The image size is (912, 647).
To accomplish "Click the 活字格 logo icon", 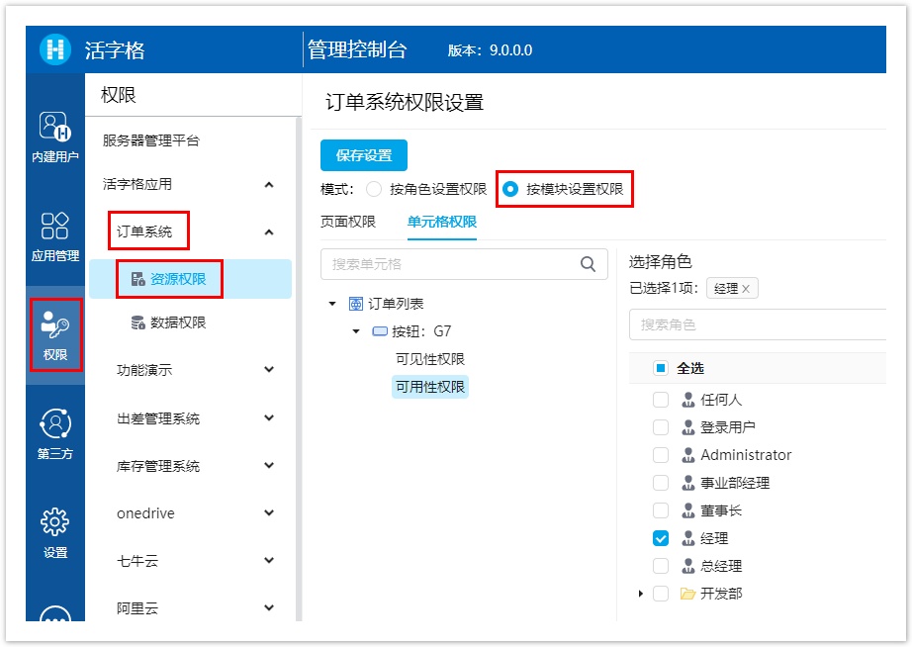I will click(55, 49).
